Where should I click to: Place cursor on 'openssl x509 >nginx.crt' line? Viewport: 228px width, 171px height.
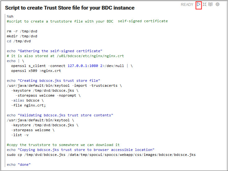(36, 71)
